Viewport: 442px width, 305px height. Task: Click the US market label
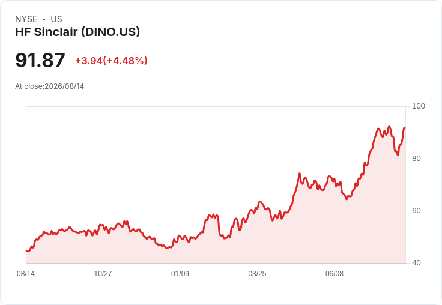(56, 19)
